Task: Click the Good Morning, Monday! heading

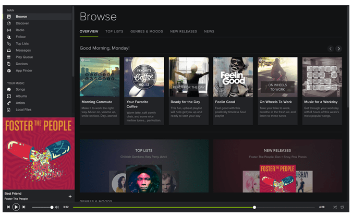Action: (x=105, y=48)
